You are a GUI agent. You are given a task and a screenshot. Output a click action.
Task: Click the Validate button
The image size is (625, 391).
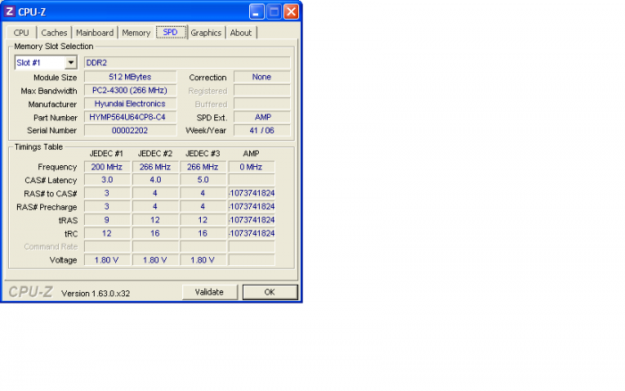209,292
